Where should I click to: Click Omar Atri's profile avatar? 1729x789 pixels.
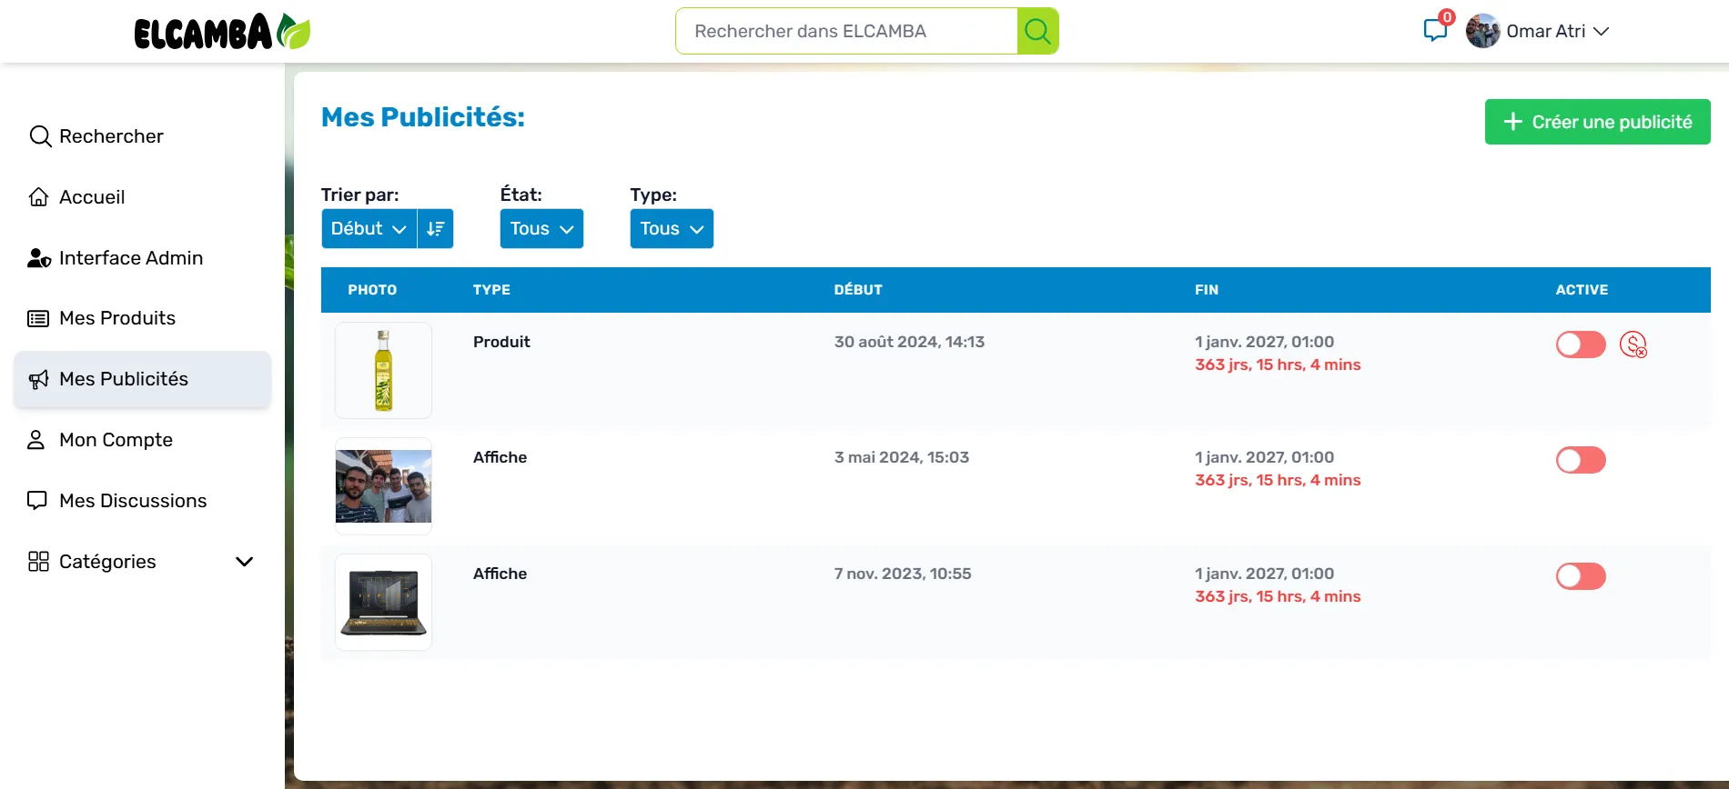point(1482,31)
